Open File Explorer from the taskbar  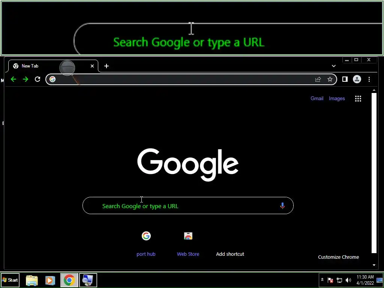pos(32,280)
